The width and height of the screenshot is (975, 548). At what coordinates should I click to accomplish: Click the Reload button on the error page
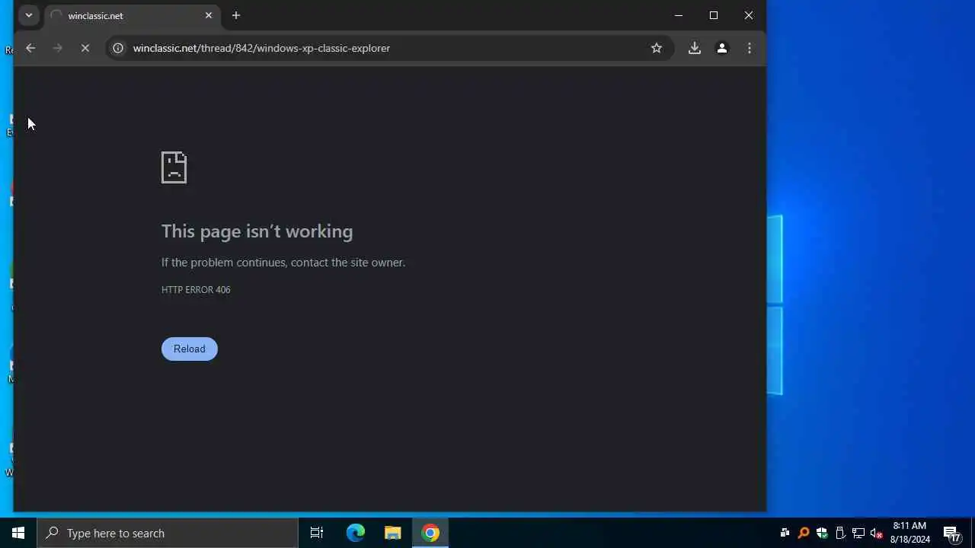point(189,349)
